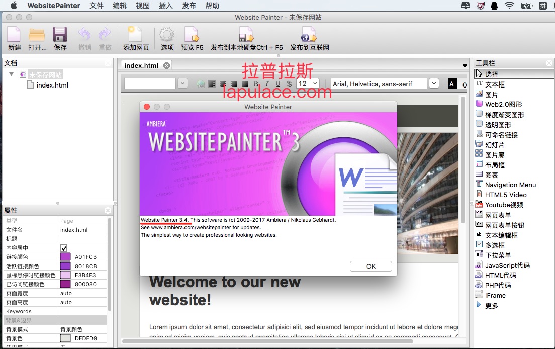This screenshot has height=349, width=555.
Task: Open the font size 12 dropdown
Action: (315, 83)
